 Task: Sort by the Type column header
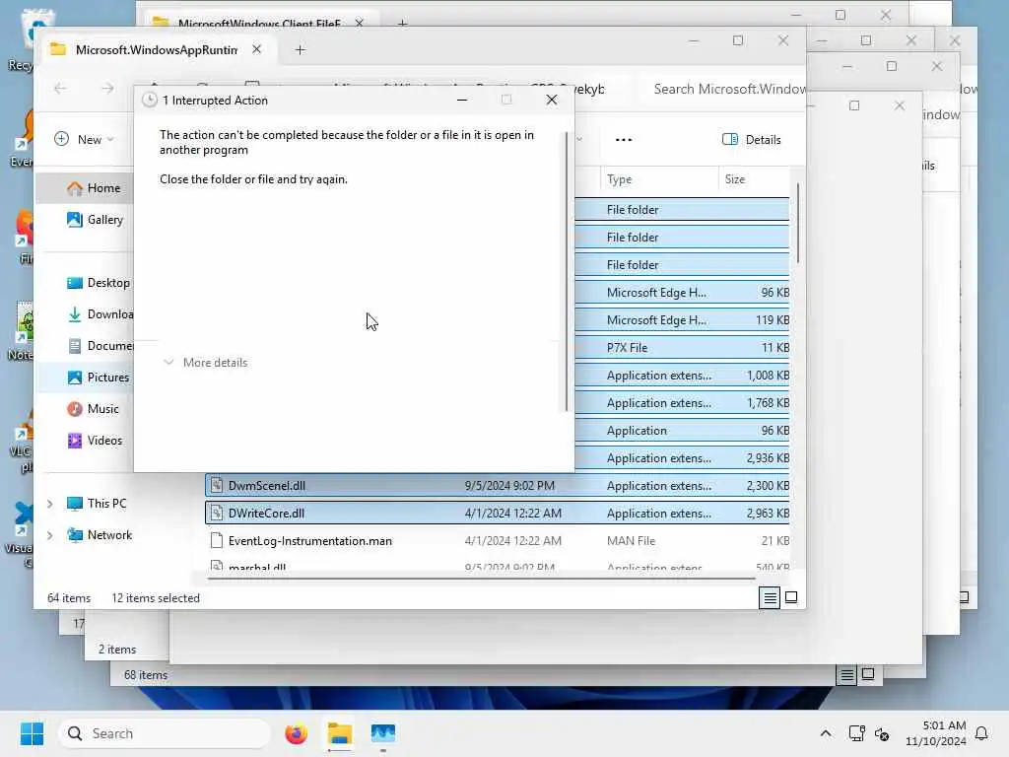pos(659,179)
